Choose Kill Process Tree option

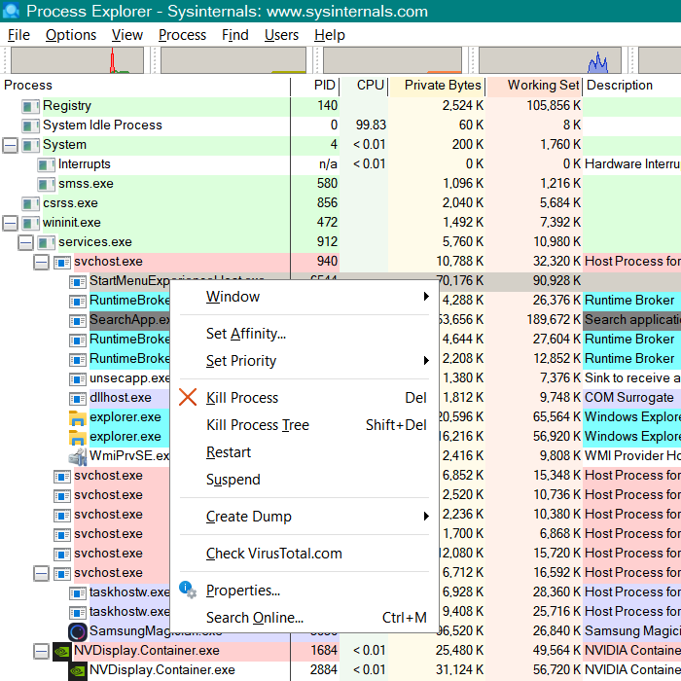pos(304,425)
